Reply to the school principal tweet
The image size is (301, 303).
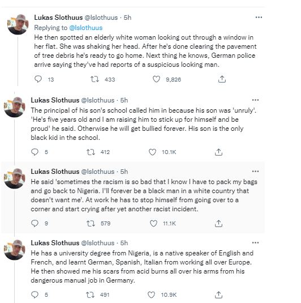(x=35, y=152)
